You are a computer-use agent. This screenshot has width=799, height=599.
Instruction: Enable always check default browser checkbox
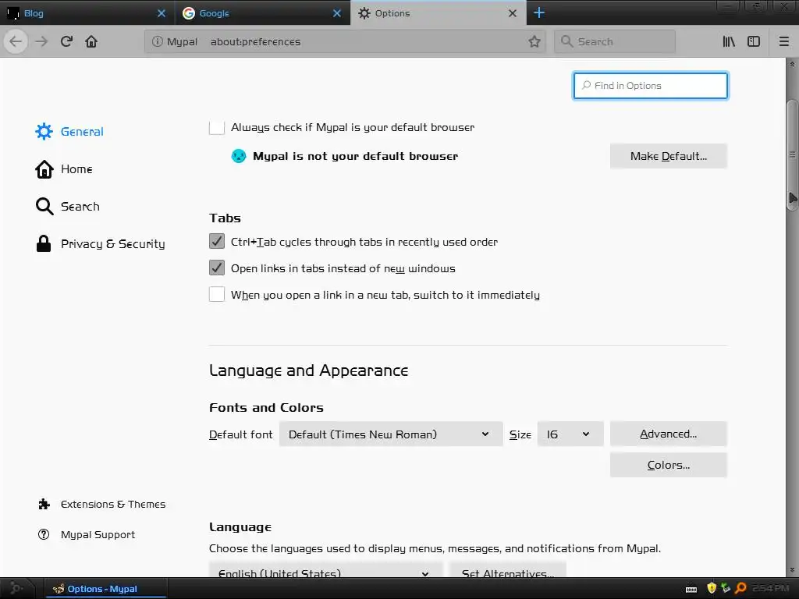(x=217, y=127)
